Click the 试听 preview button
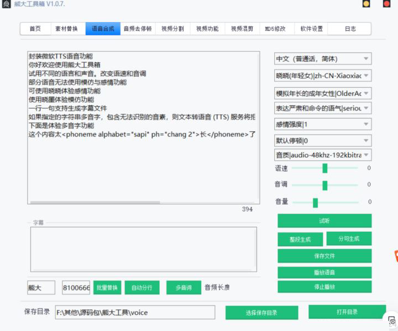 pos(324,221)
